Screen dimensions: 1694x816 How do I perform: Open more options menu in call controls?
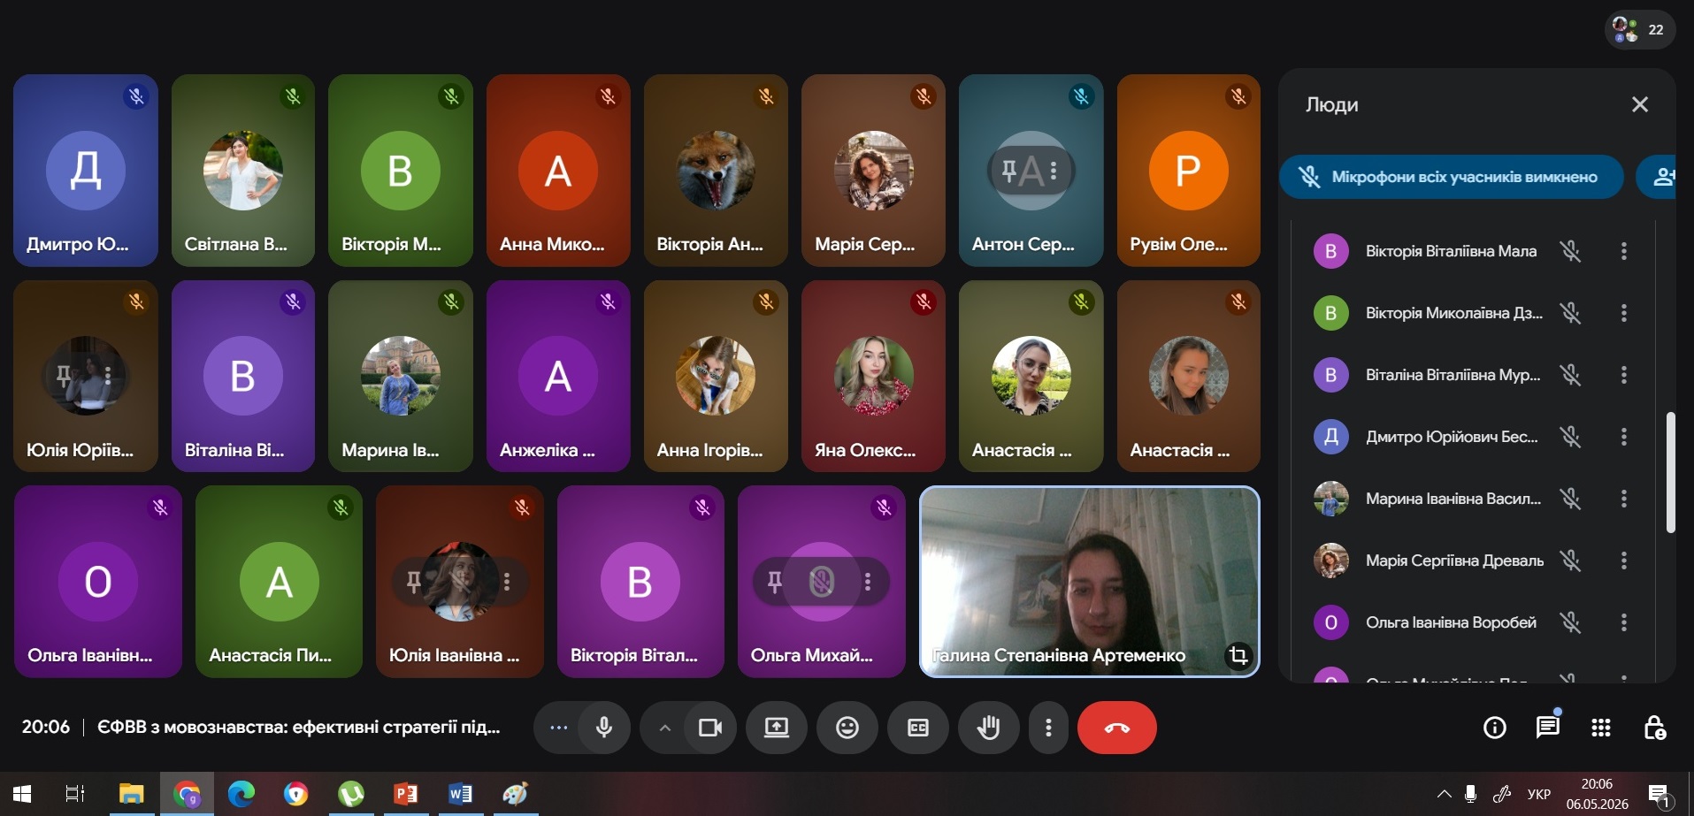tap(1048, 728)
